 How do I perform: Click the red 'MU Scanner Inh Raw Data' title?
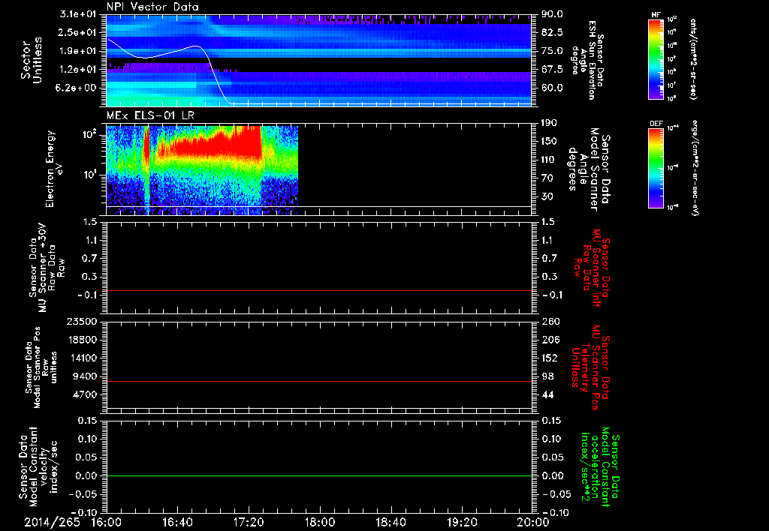pyautogui.click(x=593, y=268)
